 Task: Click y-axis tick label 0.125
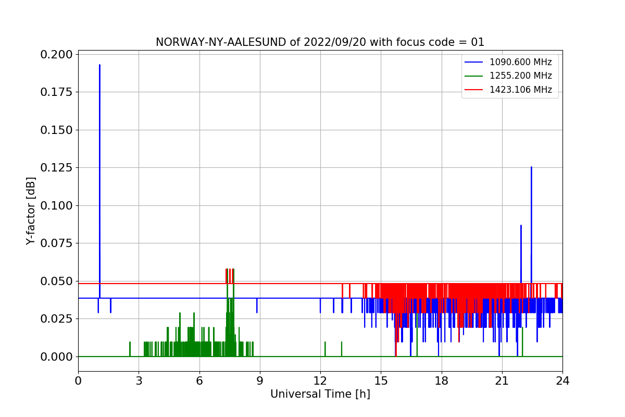(57, 168)
